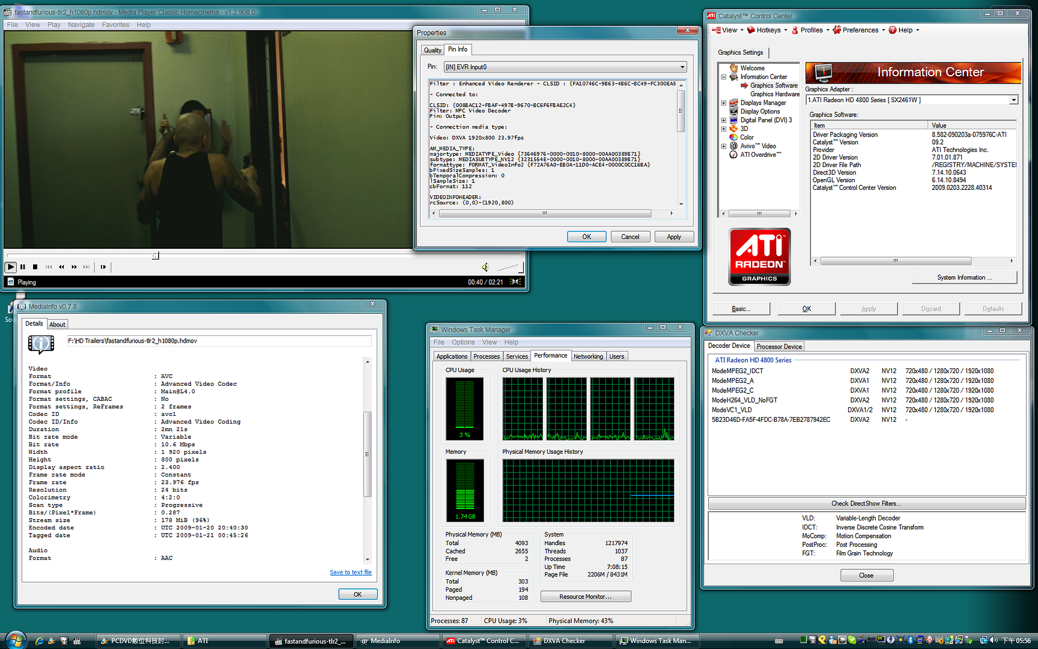Click Apply in the Properties dialog

coord(674,237)
